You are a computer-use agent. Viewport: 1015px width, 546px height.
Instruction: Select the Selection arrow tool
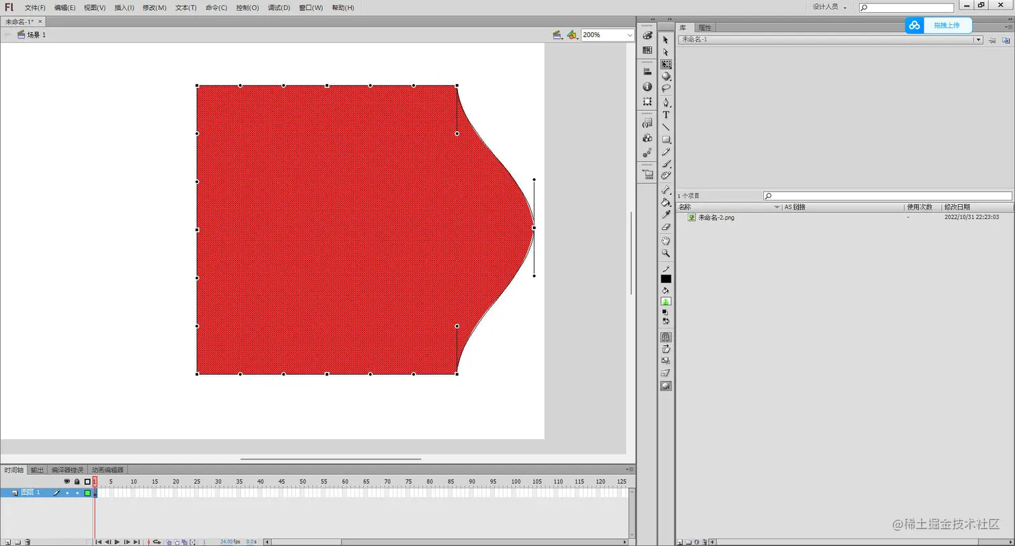click(x=665, y=40)
